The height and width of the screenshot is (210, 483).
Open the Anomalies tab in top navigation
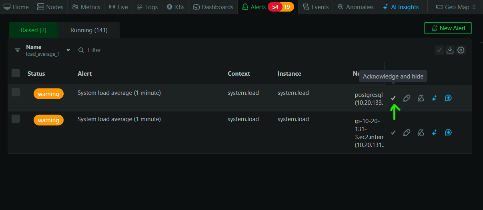click(x=355, y=7)
